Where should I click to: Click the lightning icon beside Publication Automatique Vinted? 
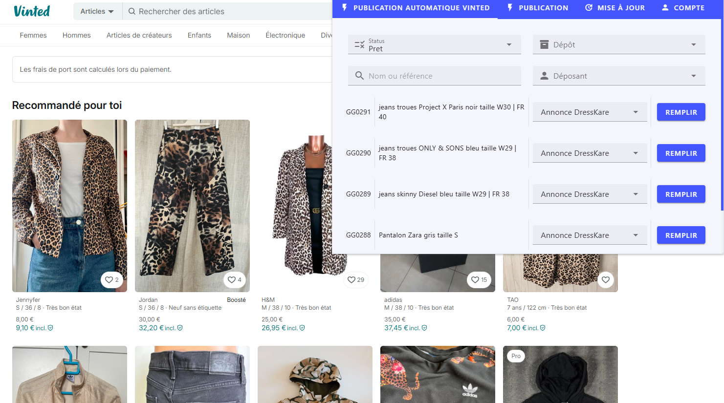(345, 7)
